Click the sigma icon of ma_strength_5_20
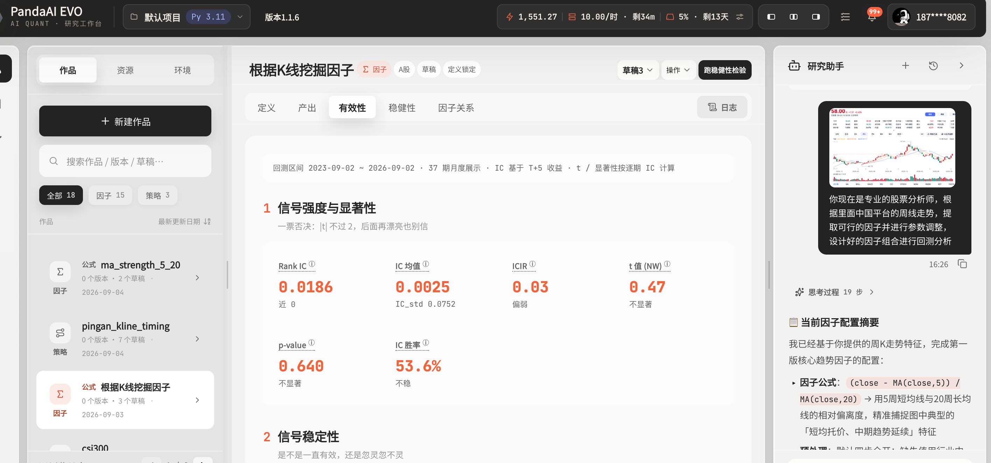 pos(60,271)
